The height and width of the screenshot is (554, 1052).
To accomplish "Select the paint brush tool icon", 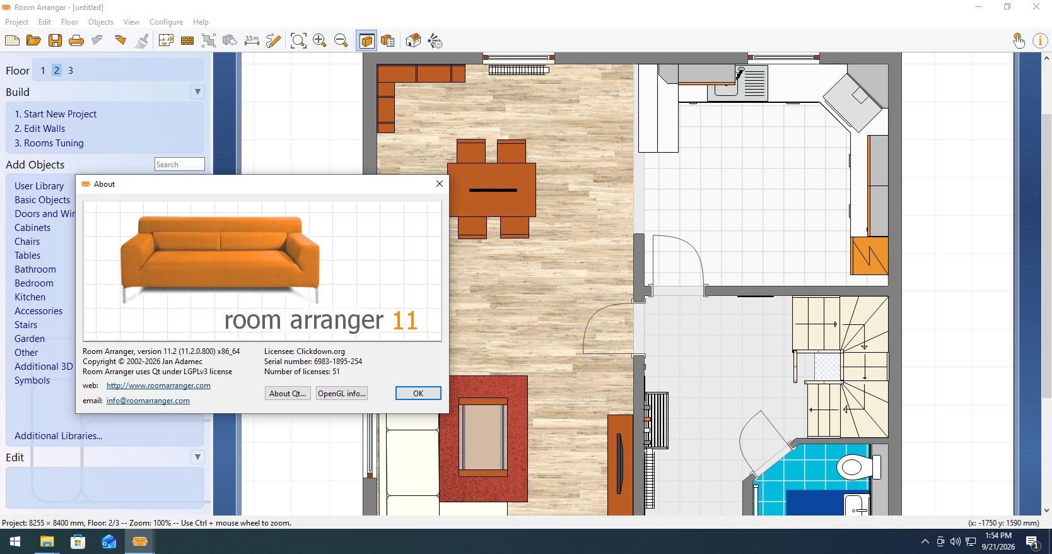I will [x=143, y=41].
